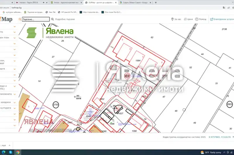Click the isofmap.bg address bar URL
This screenshot has height=155, width=234.
click(16, 8)
